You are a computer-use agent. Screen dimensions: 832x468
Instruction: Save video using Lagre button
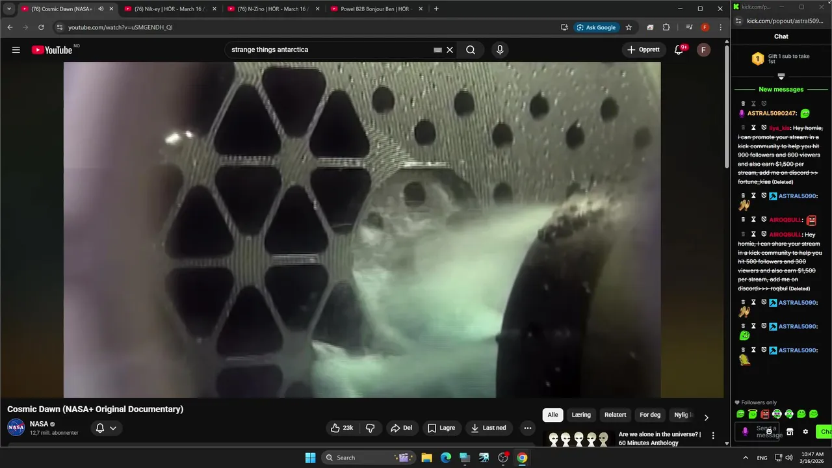click(441, 428)
